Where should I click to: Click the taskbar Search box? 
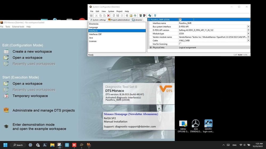pyautogui.click(x=18, y=145)
